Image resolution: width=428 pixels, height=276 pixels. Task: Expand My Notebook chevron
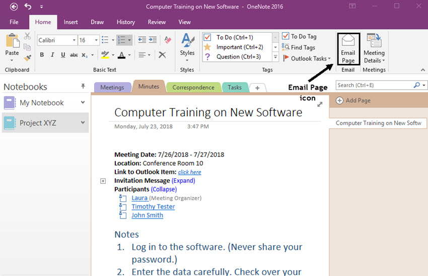pos(83,102)
